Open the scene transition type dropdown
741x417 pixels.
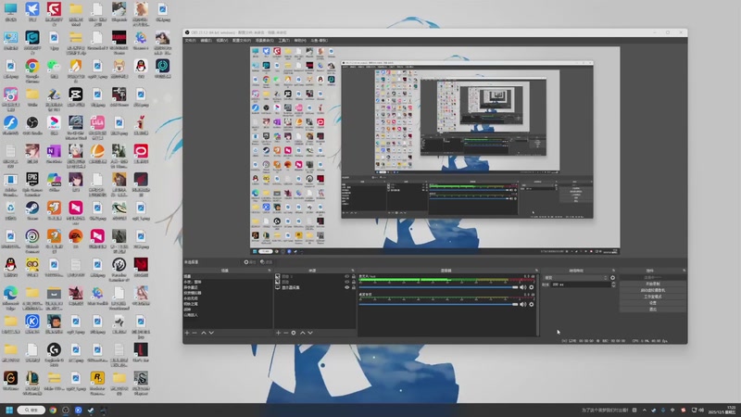point(575,278)
